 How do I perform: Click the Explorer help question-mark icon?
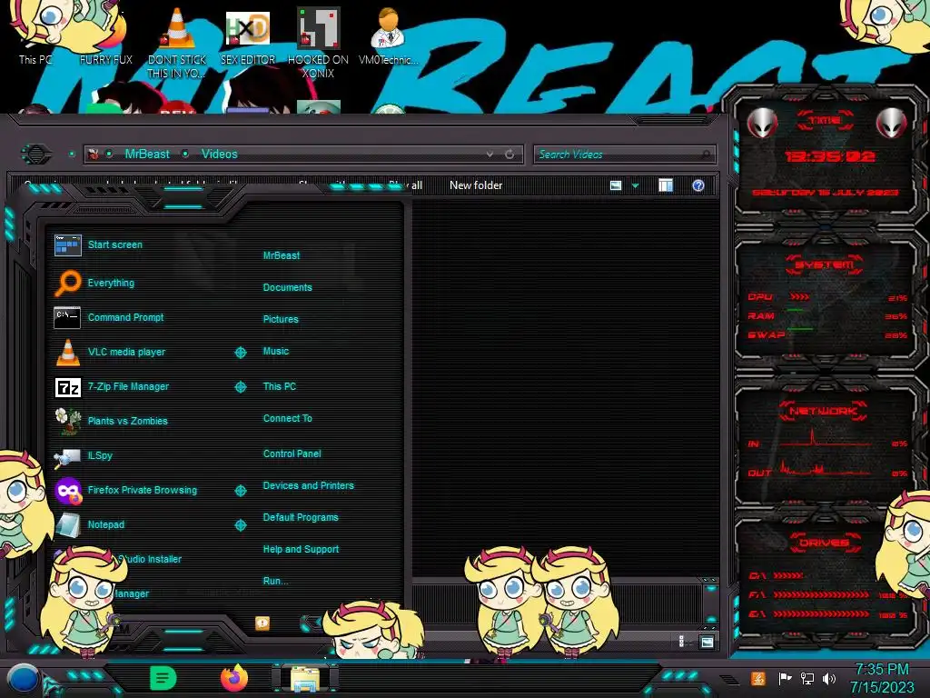[698, 185]
